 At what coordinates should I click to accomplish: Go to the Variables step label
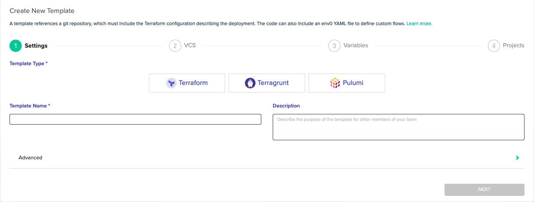356,45
